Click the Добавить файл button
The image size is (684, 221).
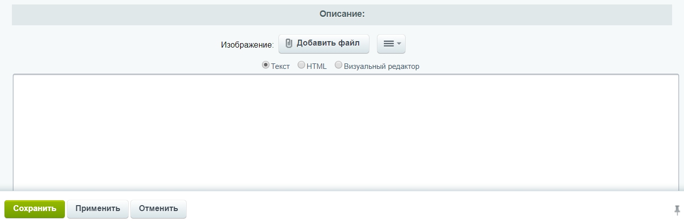(x=324, y=44)
